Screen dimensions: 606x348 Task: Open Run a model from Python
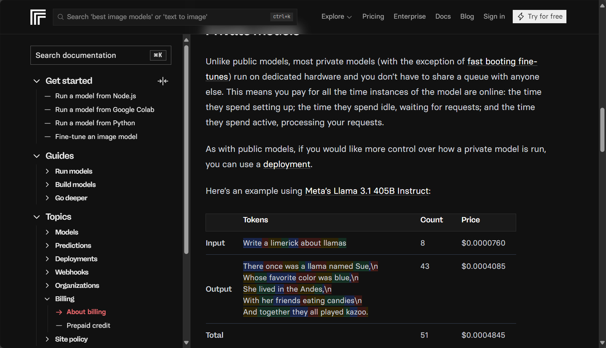(x=95, y=123)
